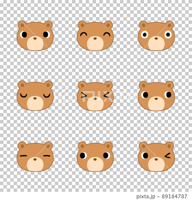Pick the bear with squeezed-shut >< eyes
The height and width of the screenshot is (200, 192).
pos(95,96)
